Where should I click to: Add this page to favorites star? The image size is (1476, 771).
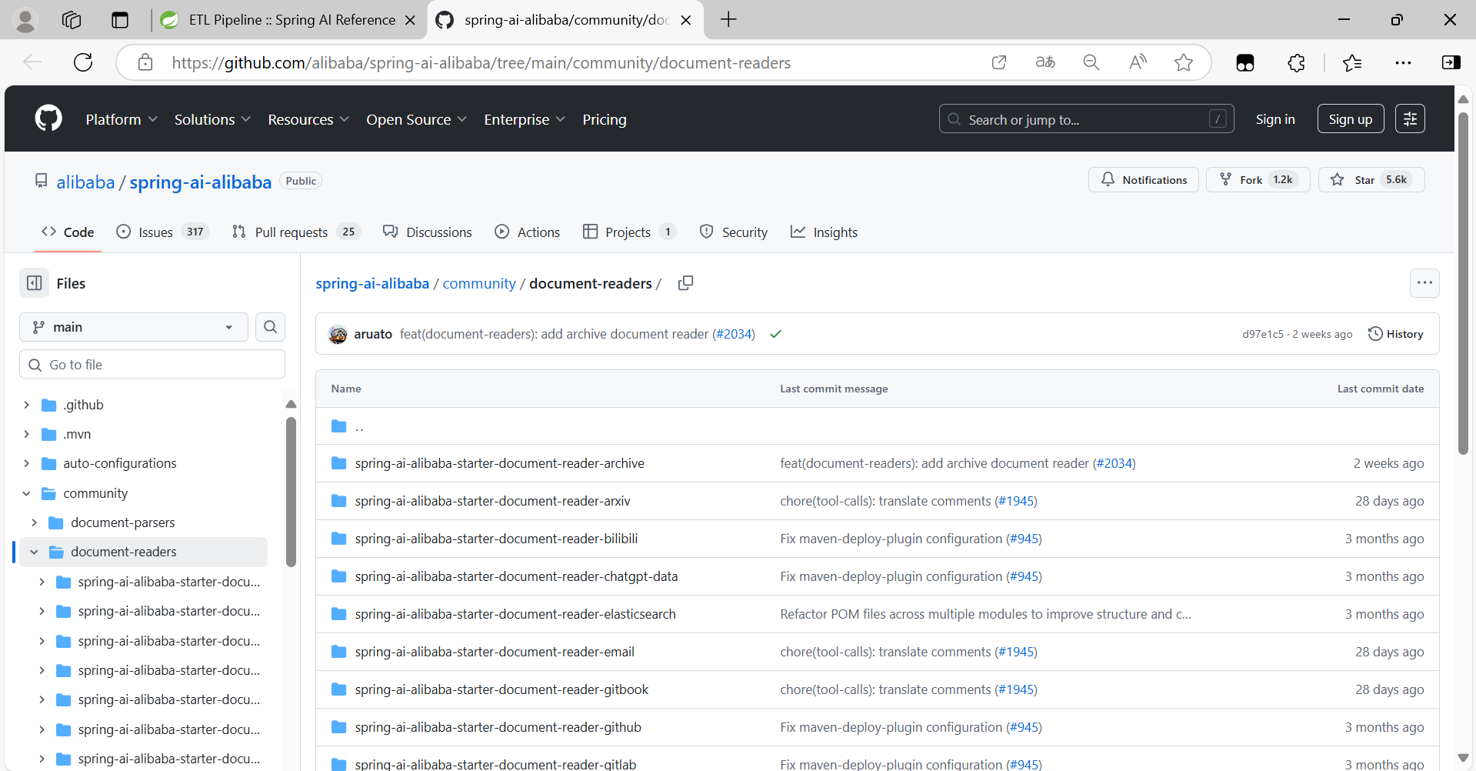coord(1184,62)
